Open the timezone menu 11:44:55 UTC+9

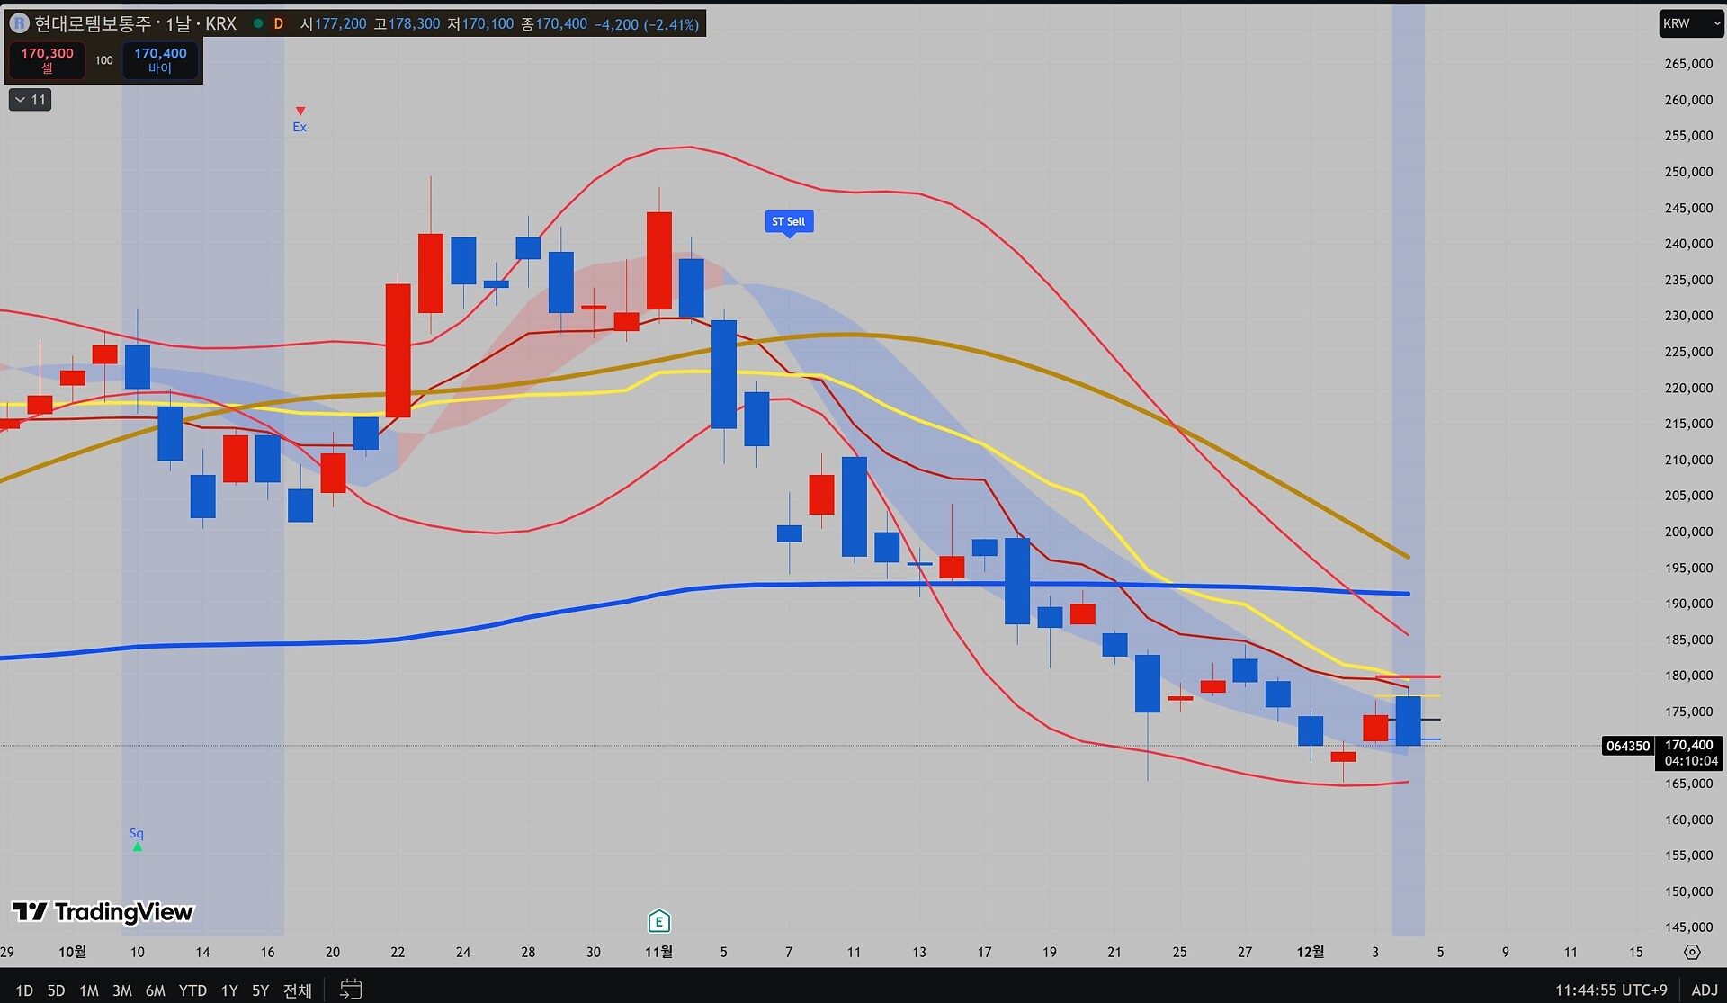(1610, 990)
